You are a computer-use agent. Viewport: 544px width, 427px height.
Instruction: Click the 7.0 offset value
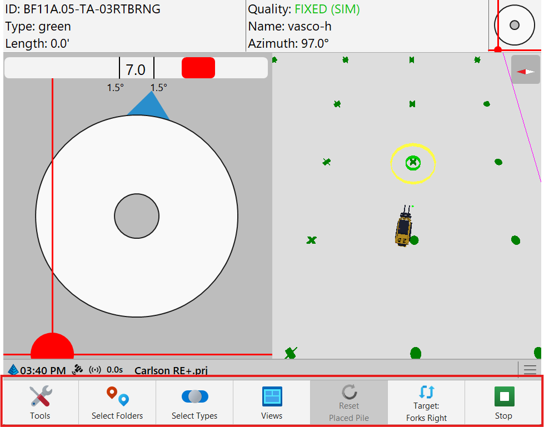[136, 69]
